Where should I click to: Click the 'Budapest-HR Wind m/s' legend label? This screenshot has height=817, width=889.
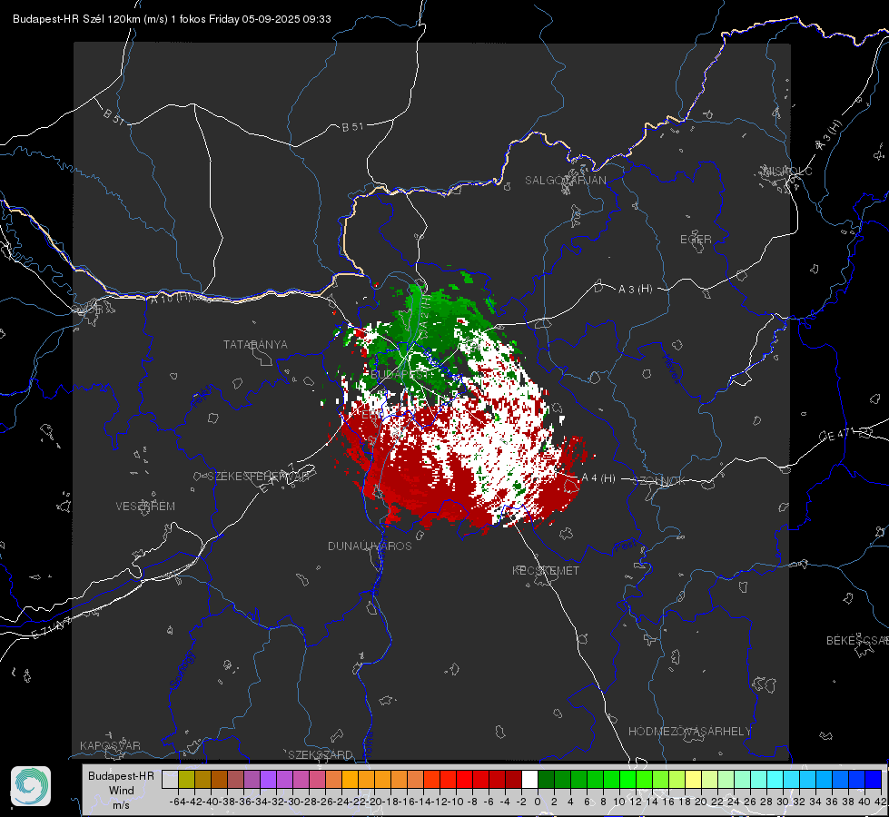(x=121, y=790)
